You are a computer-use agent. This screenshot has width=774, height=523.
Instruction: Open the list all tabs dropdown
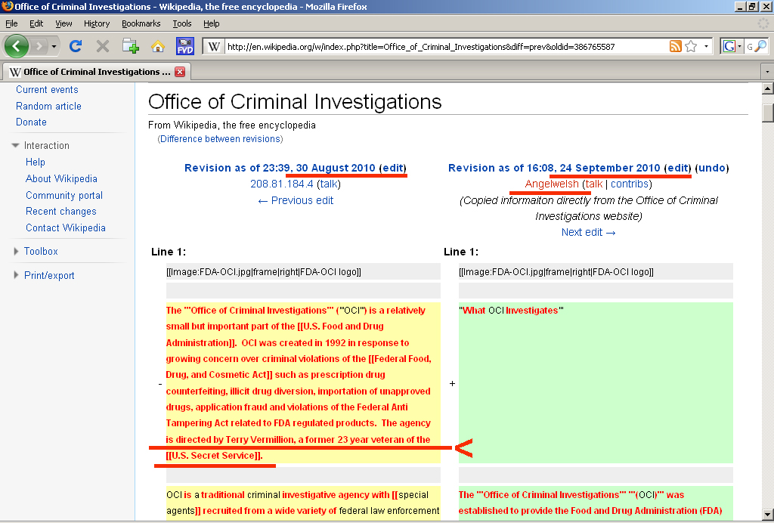pos(767,72)
